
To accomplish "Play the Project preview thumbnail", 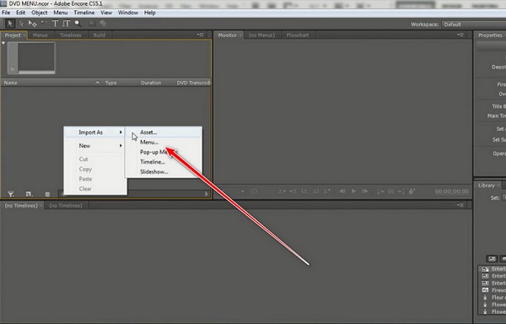I will tap(13, 69).
